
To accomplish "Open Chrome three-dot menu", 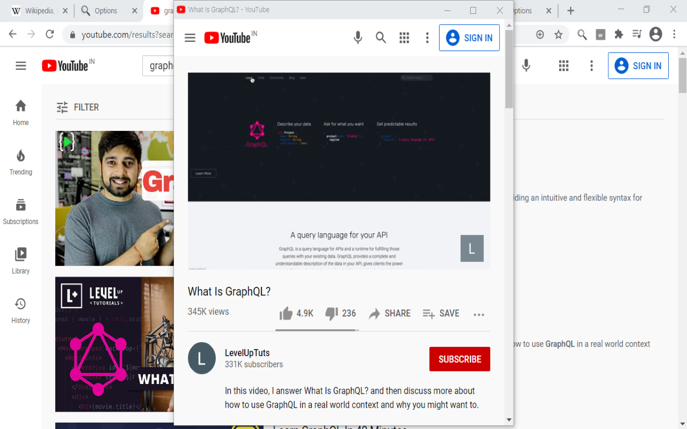I will coord(675,34).
